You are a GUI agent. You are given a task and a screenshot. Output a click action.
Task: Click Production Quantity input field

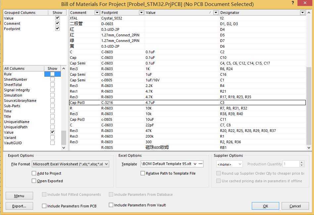(x=291, y=164)
